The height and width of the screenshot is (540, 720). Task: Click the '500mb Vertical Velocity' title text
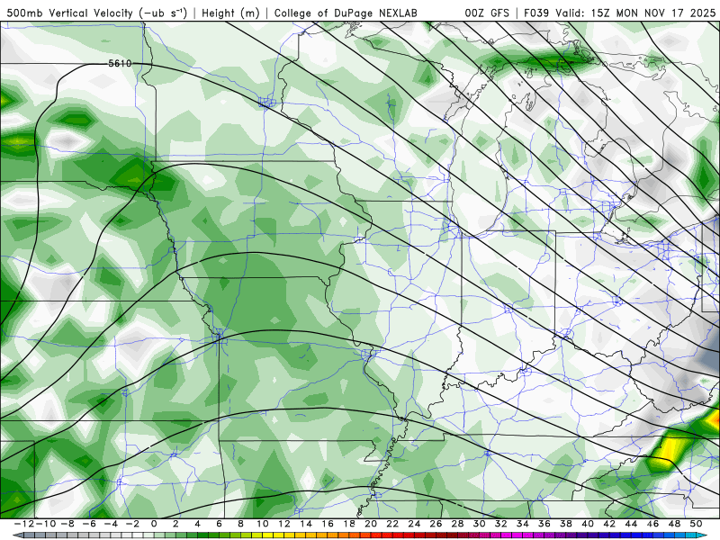coord(70,13)
